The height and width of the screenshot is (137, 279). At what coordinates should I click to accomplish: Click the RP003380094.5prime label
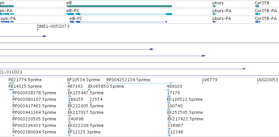coord(34,132)
